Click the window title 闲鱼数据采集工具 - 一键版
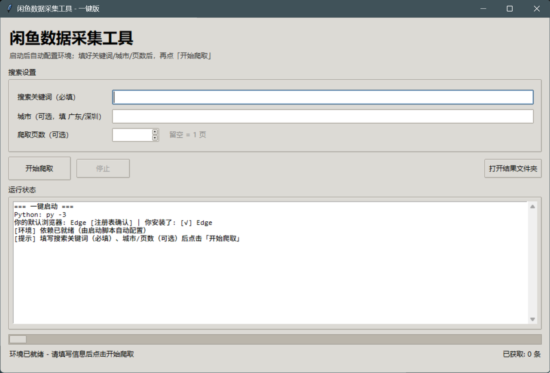 58,9
